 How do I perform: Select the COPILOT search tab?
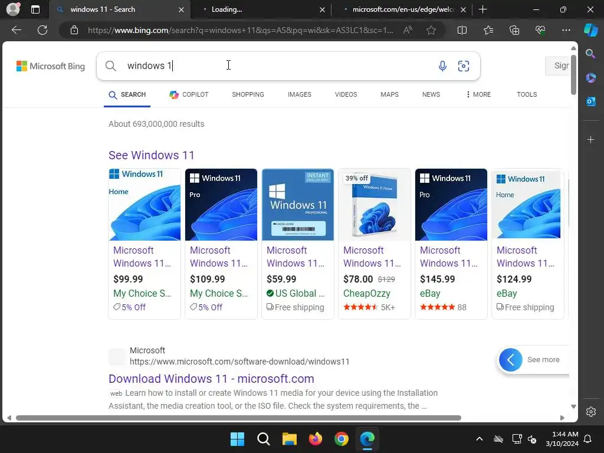189,94
